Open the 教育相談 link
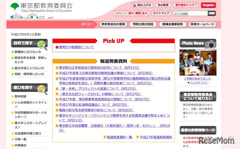 [x=21, y=97]
